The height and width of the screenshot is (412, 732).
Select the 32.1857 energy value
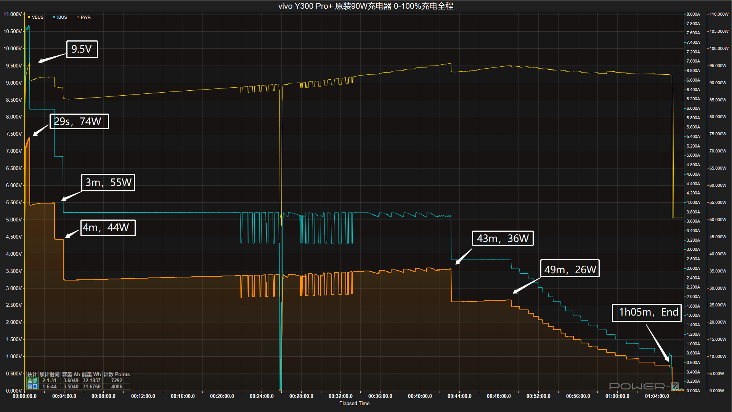(x=91, y=380)
